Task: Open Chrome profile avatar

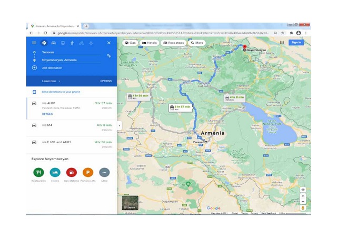Action: click(x=299, y=33)
